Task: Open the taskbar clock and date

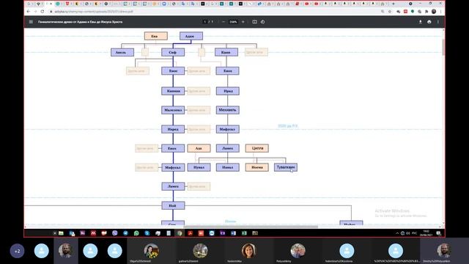Action: click(426, 233)
